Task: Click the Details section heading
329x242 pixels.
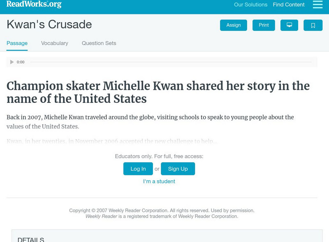Action: point(31,240)
